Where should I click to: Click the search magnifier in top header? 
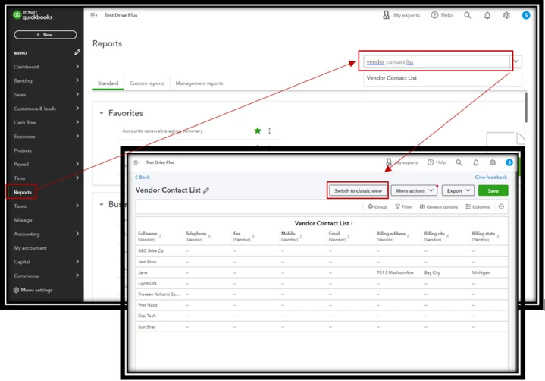468,15
